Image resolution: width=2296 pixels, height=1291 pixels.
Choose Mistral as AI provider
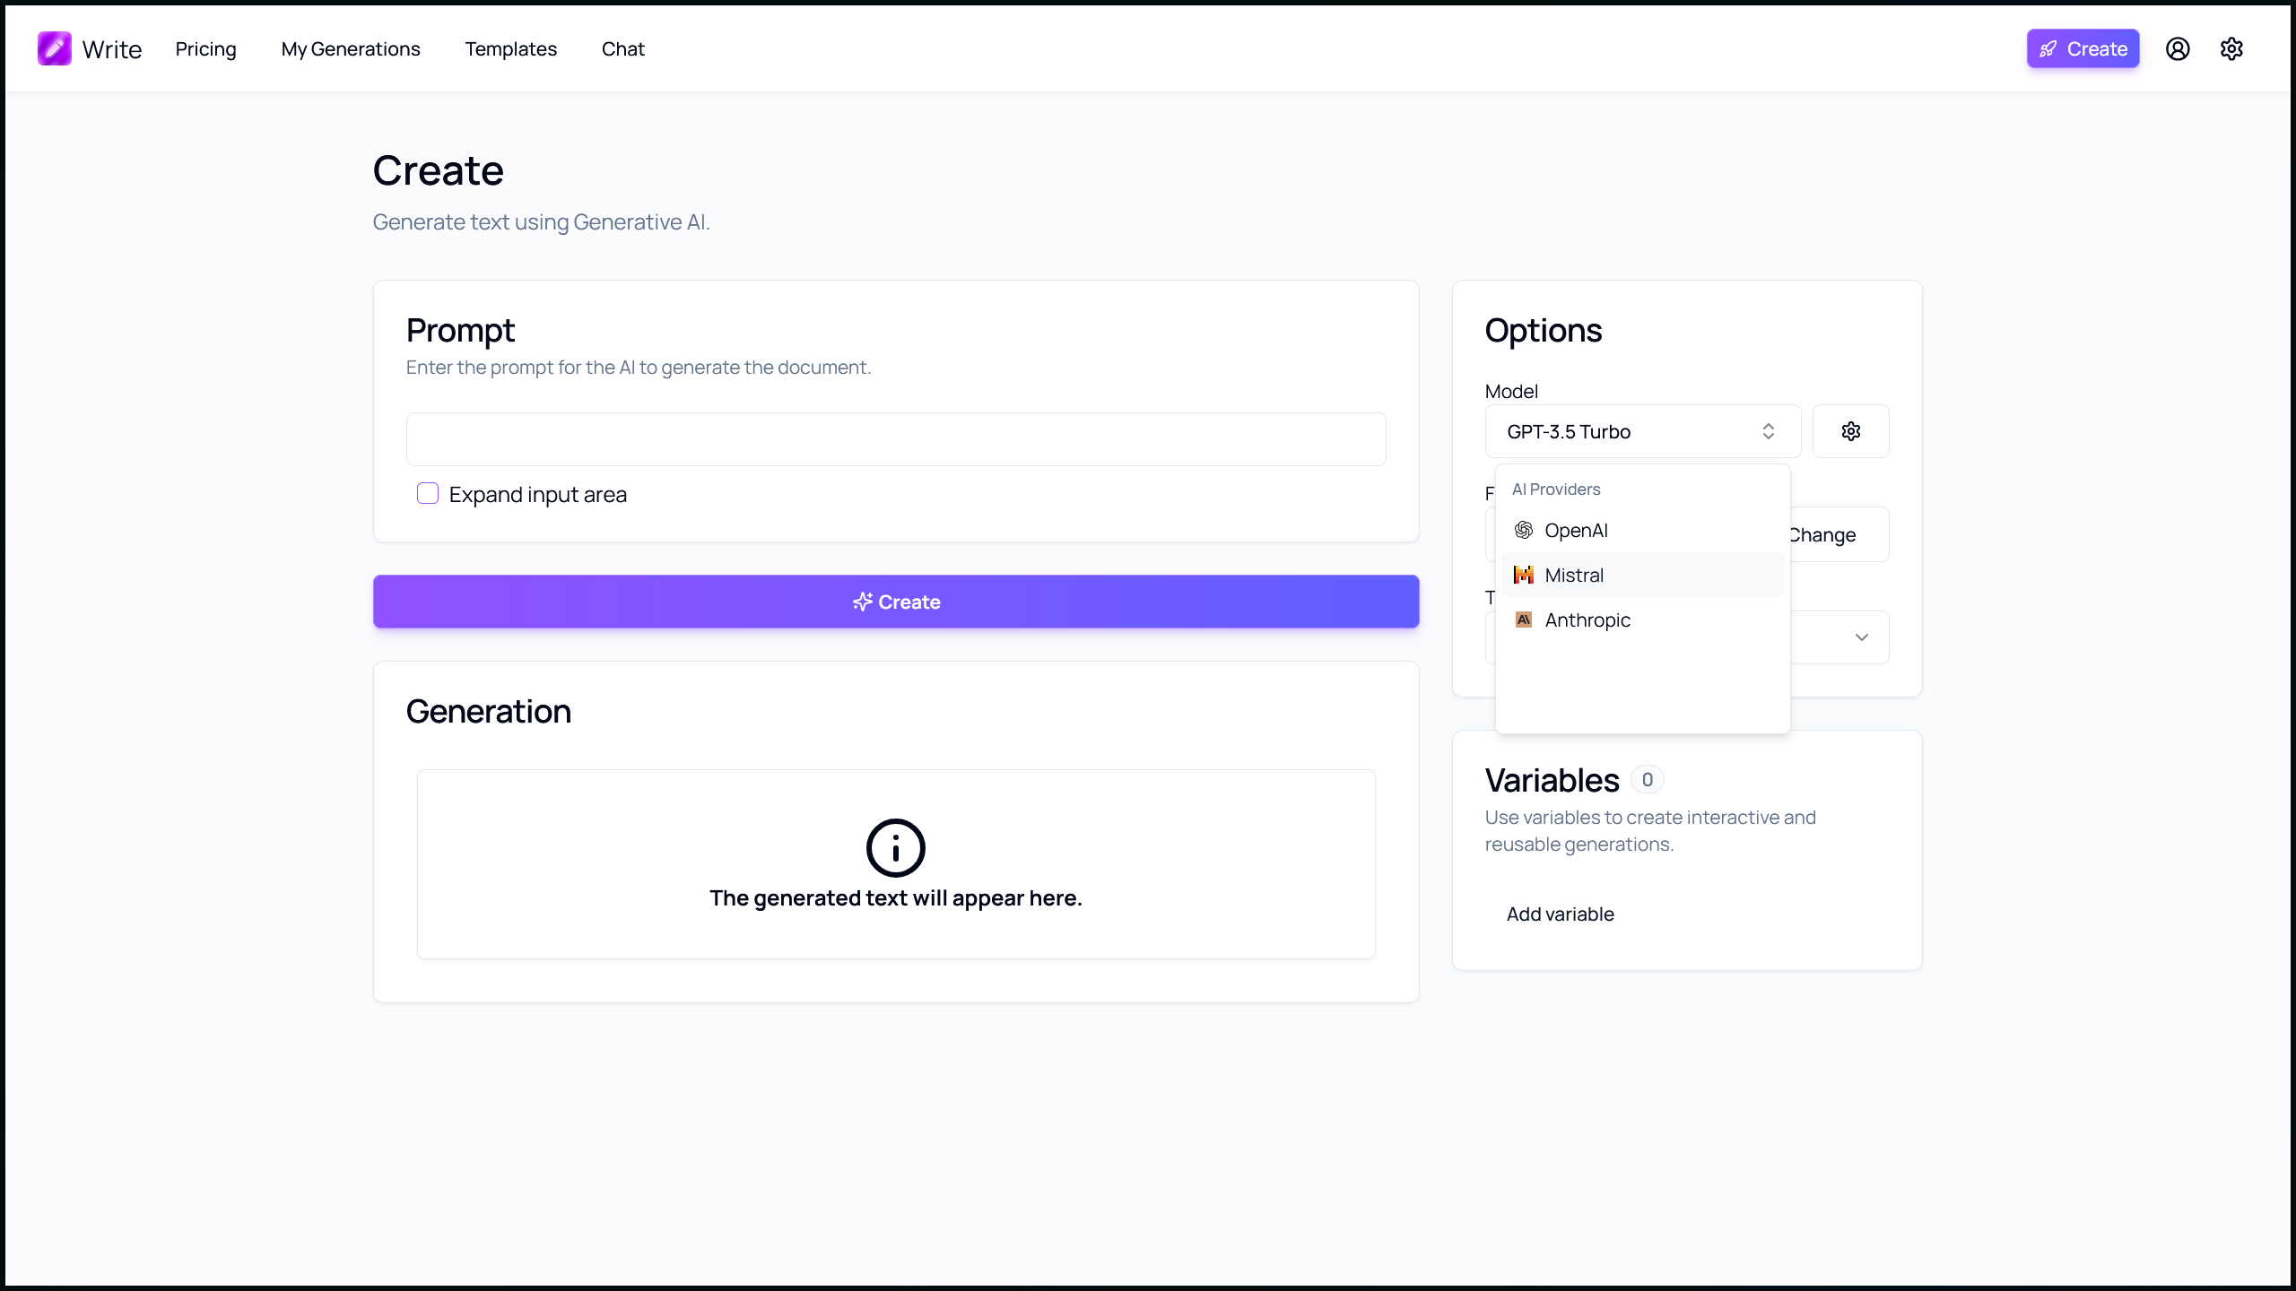point(1642,575)
